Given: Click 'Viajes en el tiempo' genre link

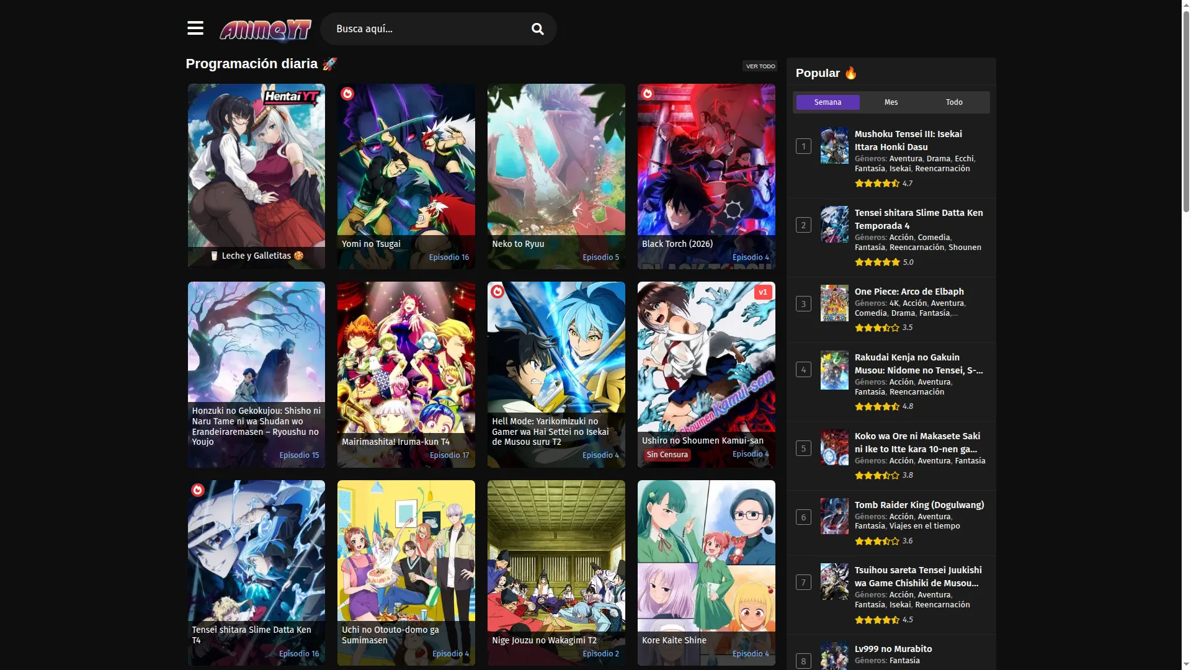Looking at the screenshot, I should [x=924, y=526].
